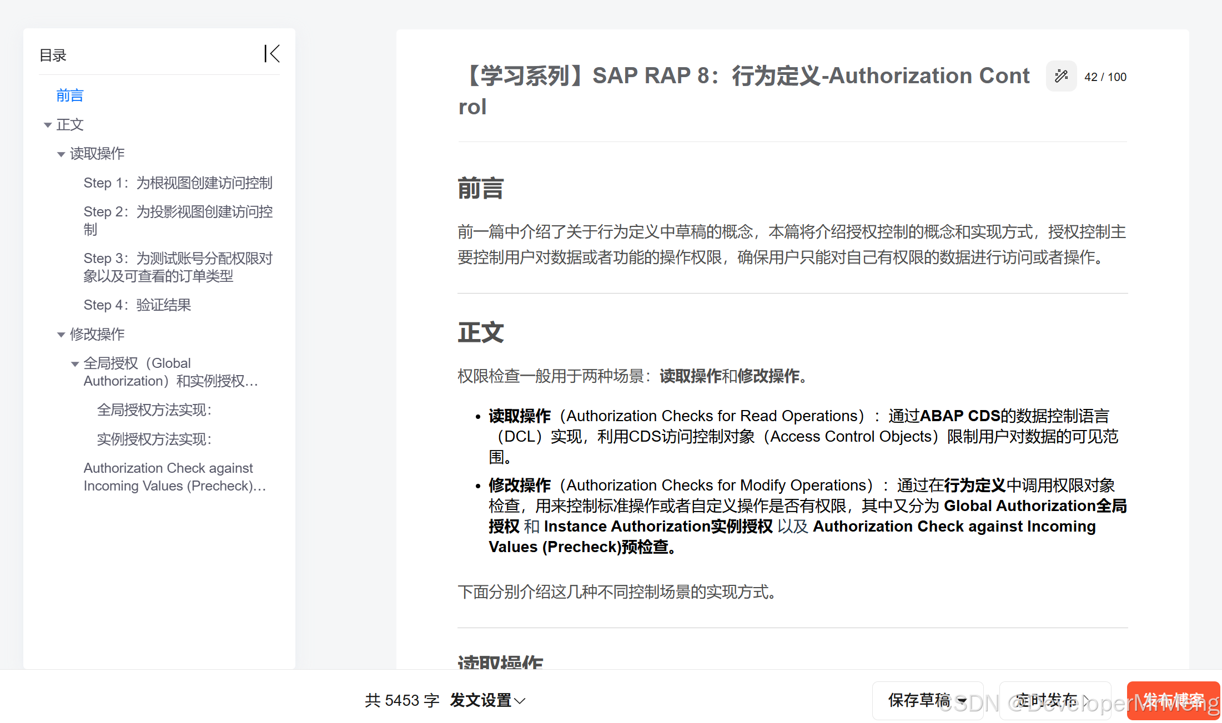
Task: Jump to 实例授权方法实现 heading
Action: [154, 439]
